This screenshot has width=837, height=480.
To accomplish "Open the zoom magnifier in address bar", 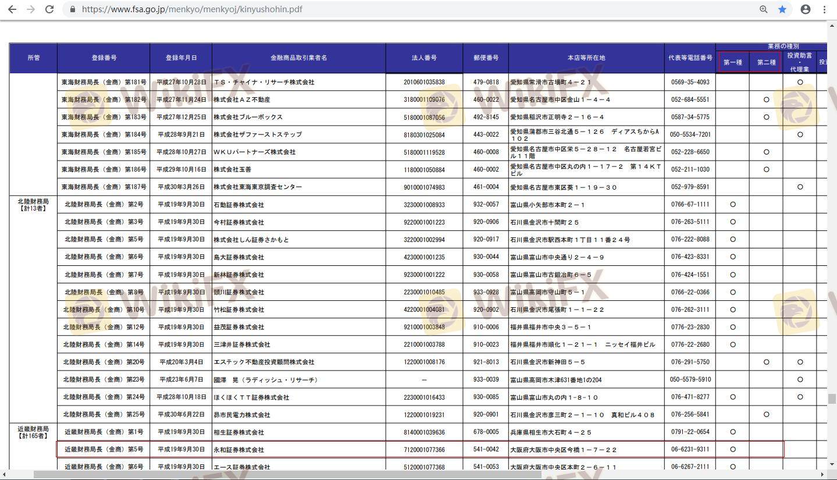I will [763, 9].
